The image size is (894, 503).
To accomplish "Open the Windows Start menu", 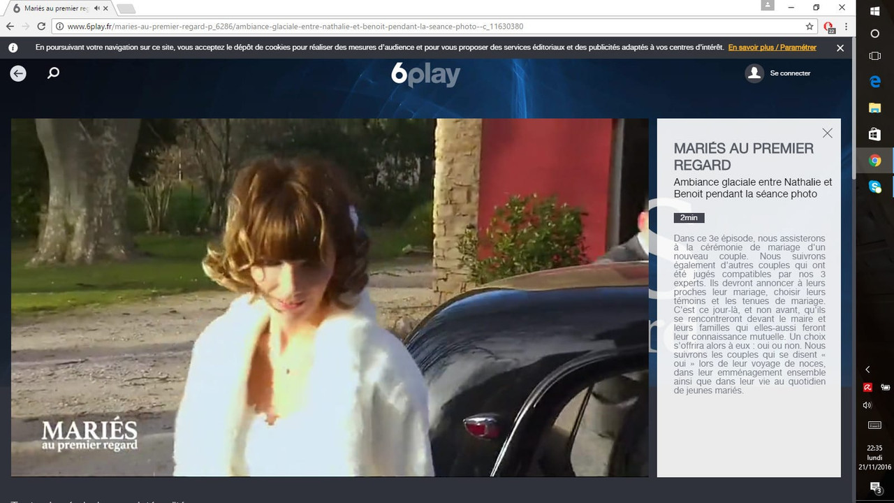I will point(875,10).
